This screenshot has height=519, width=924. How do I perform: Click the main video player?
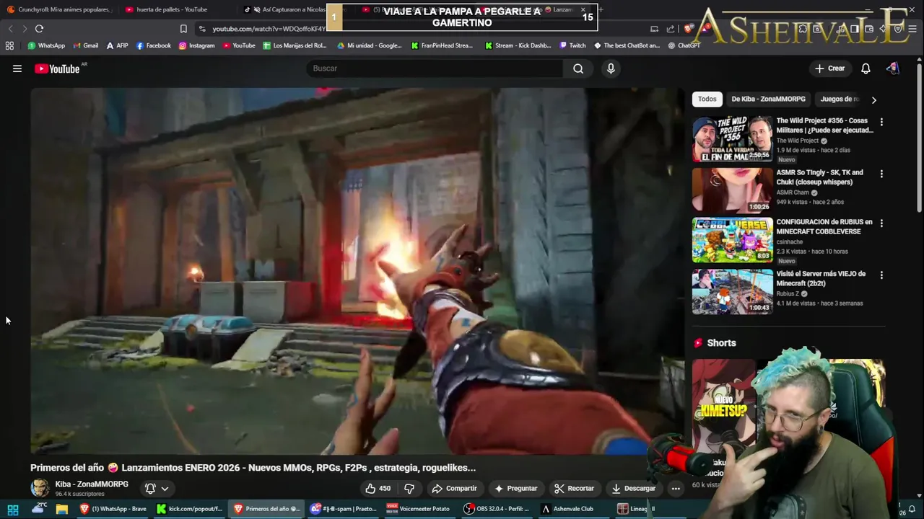357,271
